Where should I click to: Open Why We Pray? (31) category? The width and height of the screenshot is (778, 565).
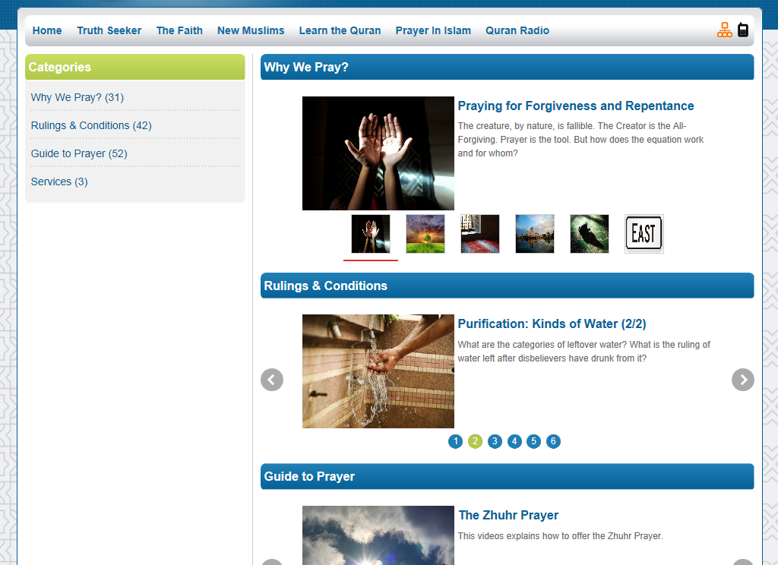pos(77,97)
